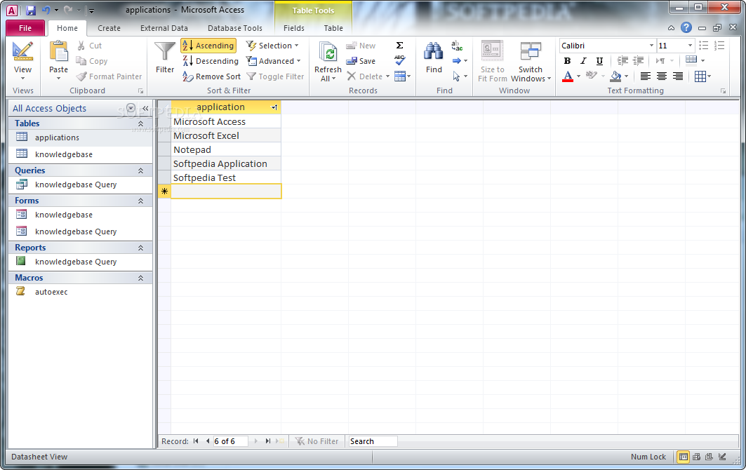
Task: Align text right
Action: (x=677, y=76)
